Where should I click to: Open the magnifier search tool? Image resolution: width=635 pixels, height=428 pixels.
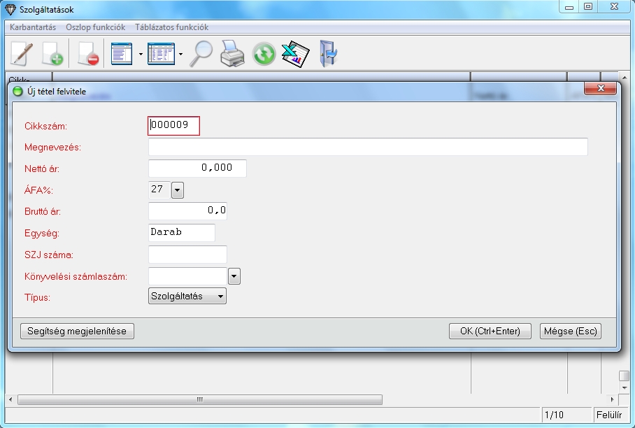click(x=201, y=54)
